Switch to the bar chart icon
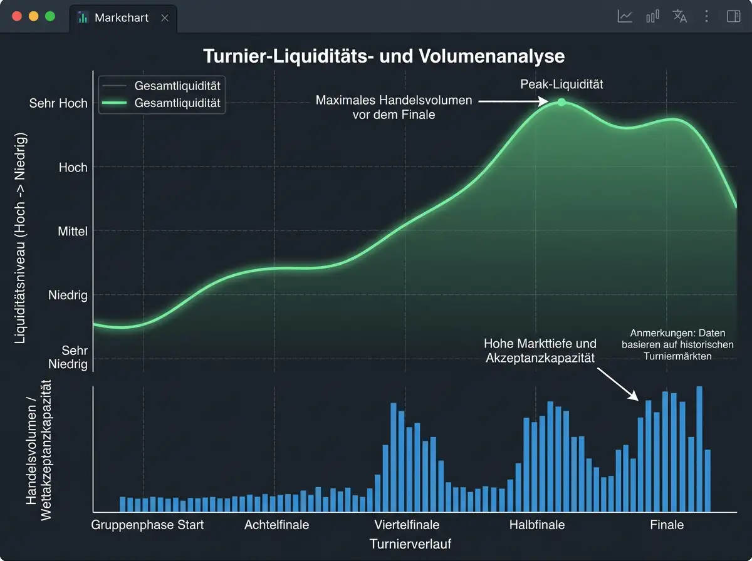The image size is (752, 561). point(652,17)
